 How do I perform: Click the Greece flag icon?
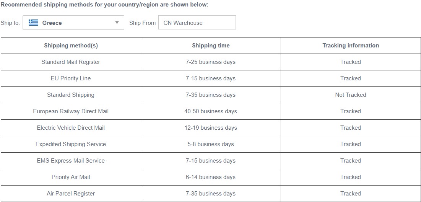(x=34, y=23)
